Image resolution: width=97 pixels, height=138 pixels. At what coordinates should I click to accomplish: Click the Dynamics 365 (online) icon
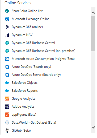coord(7,27)
